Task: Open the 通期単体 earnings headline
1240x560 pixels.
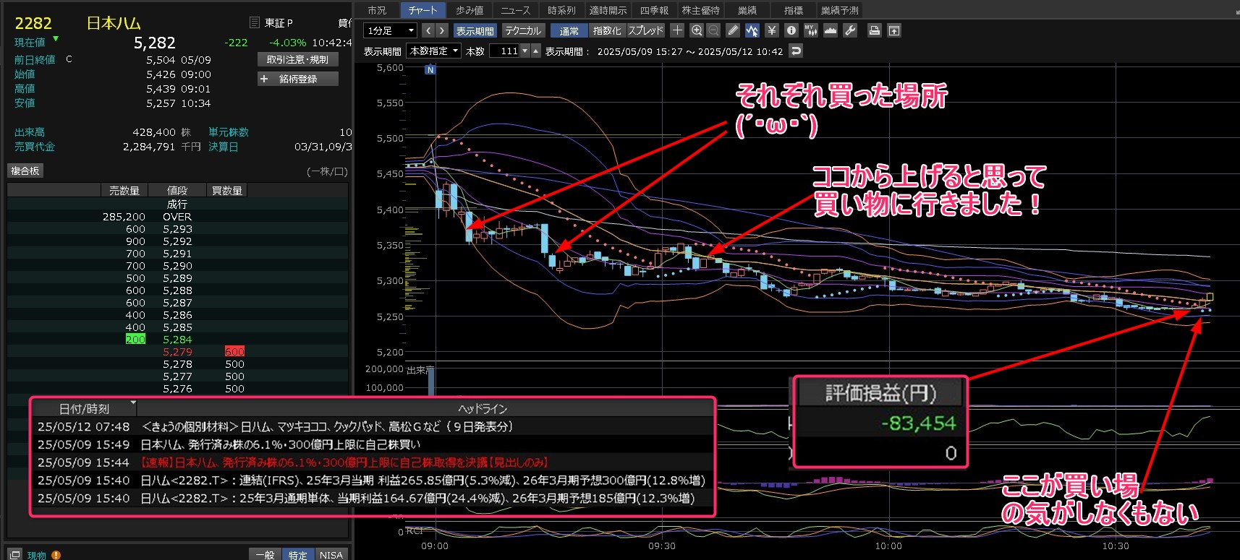Action: point(372,499)
